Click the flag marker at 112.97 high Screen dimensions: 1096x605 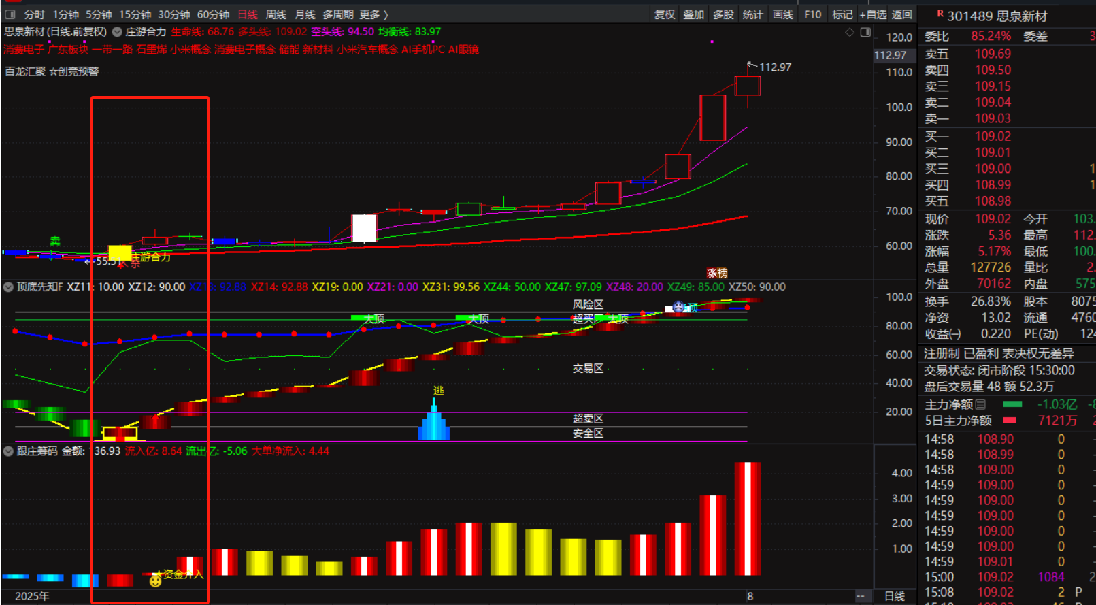click(x=752, y=66)
